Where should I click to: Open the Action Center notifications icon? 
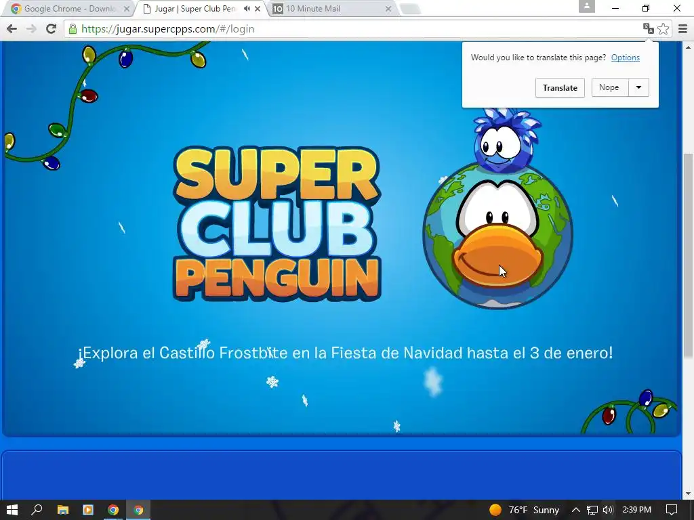point(672,510)
